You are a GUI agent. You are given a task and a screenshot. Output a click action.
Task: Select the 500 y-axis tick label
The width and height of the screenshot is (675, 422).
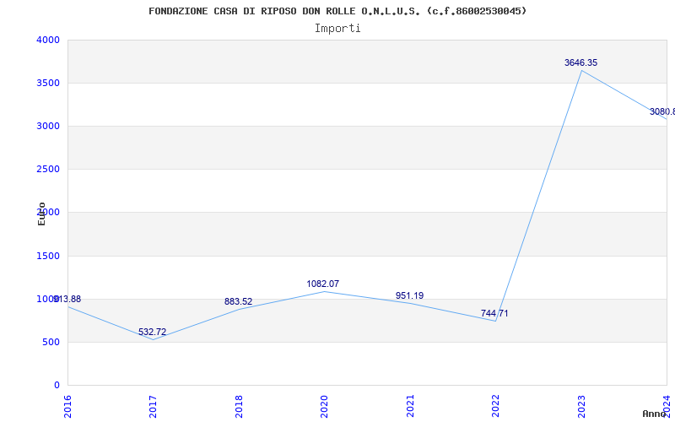(x=51, y=343)
